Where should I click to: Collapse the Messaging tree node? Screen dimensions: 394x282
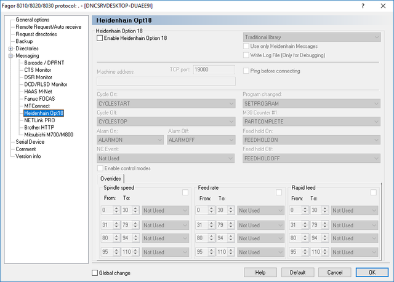[10, 56]
